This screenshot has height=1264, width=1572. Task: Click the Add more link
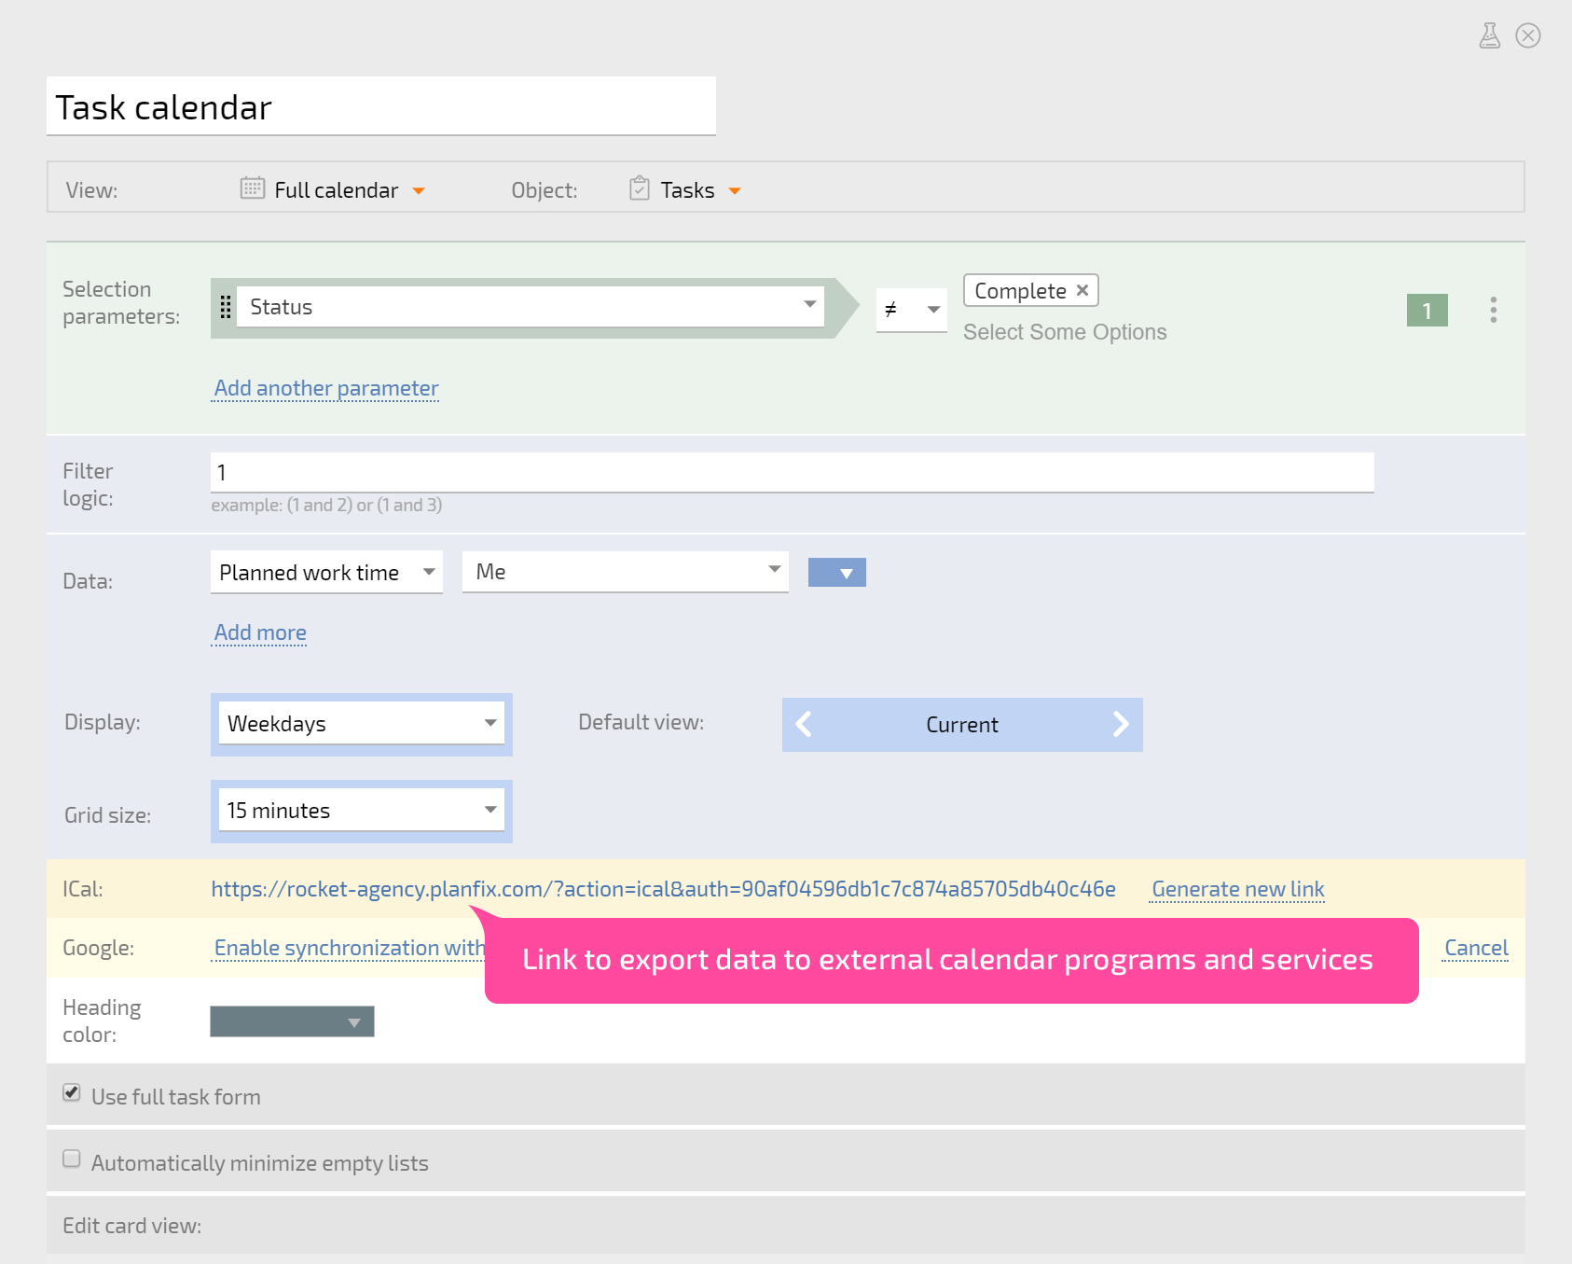(260, 632)
